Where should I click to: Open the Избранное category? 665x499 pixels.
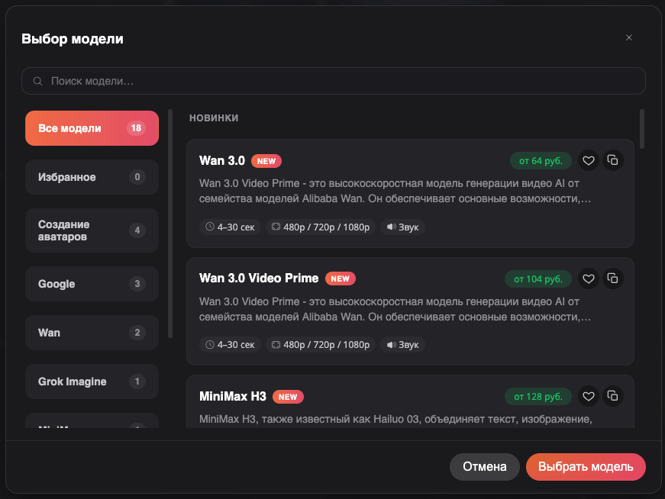point(92,177)
